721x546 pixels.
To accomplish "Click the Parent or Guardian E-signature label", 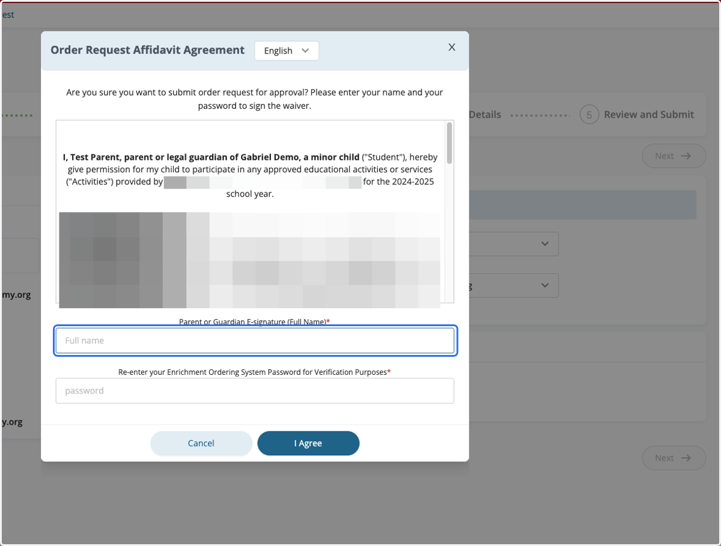I will (x=255, y=322).
